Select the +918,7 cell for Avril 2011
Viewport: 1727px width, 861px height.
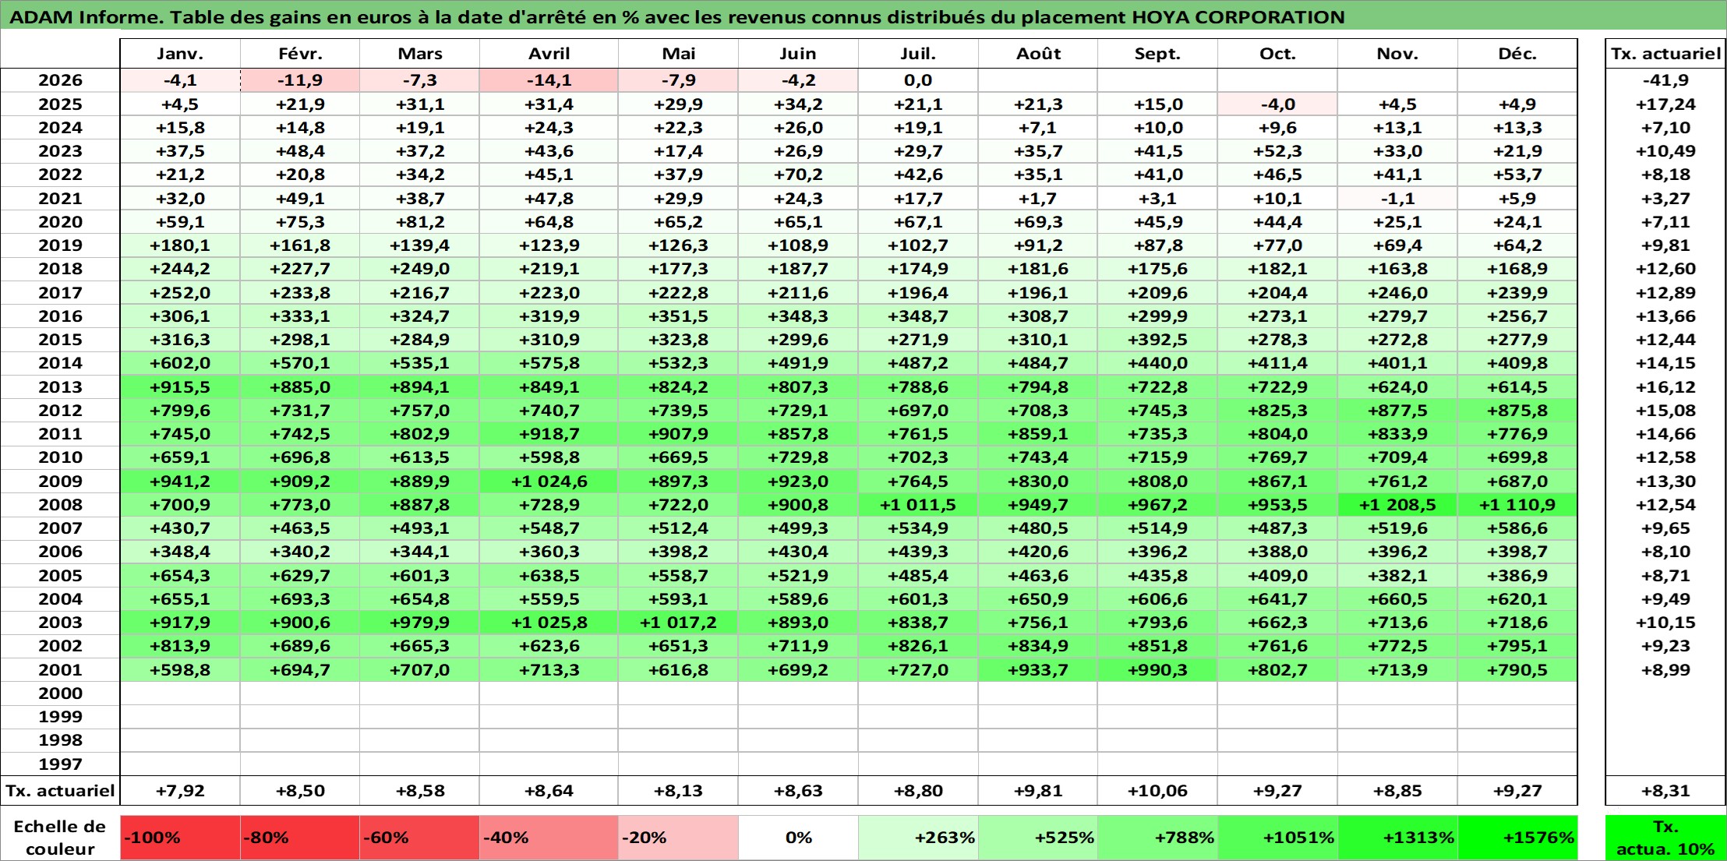(549, 434)
